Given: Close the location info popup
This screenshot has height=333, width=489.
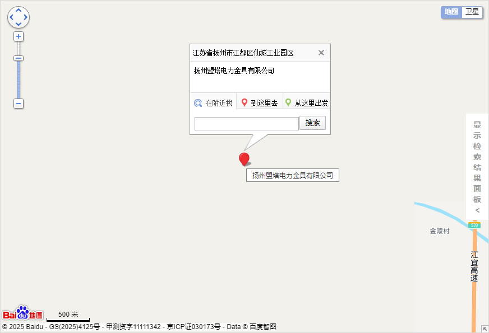Looking at the screenshot, I should [x=321, y=53].
